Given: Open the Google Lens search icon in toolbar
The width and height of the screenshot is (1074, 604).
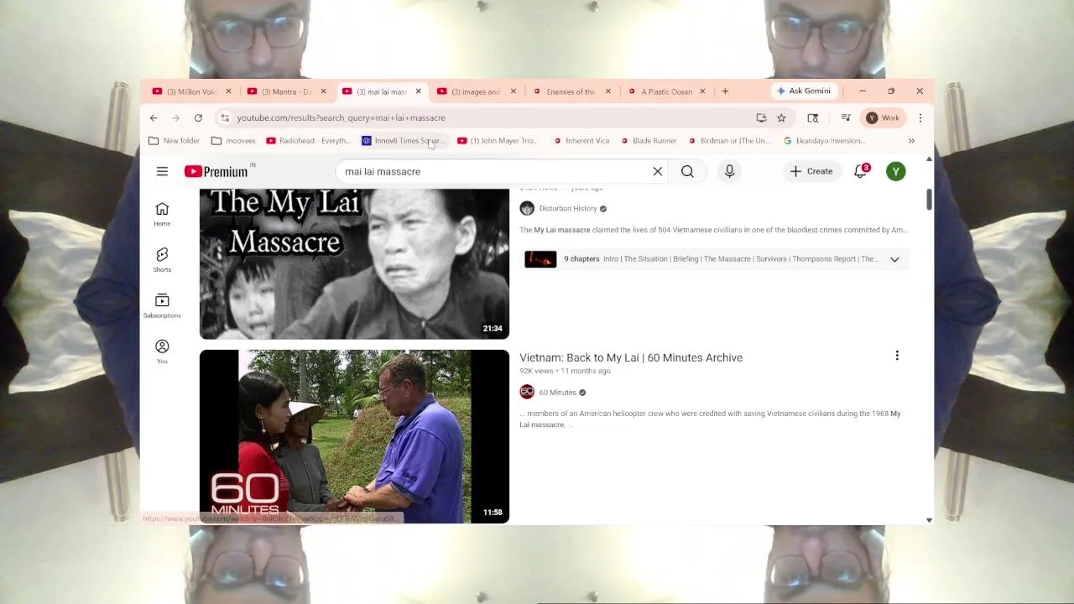Looking at the screenshot, I should point(812,117).
